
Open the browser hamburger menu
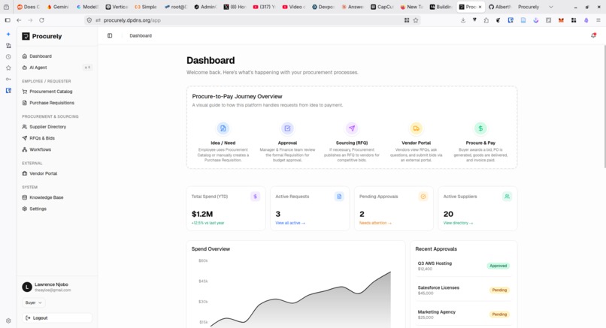click(x=598, y=20)
